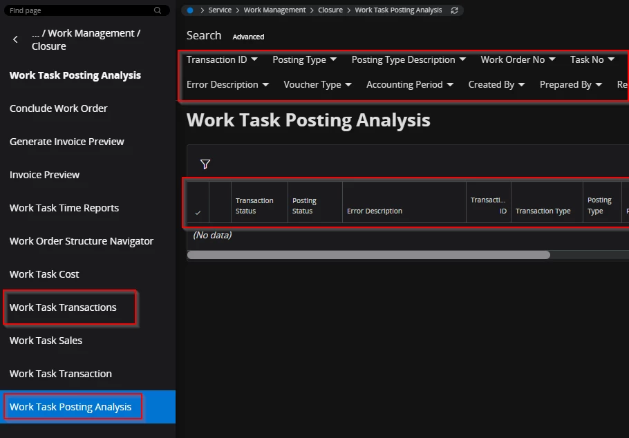The height and width of the screenshot is (438, 629).
Task: Open Work Task Time Reports
Action: [x=64, y=208]
